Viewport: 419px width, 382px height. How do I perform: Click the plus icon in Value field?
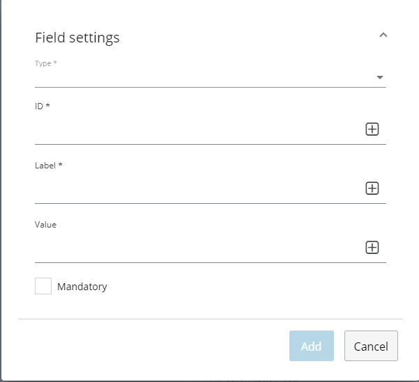[372, 248]
